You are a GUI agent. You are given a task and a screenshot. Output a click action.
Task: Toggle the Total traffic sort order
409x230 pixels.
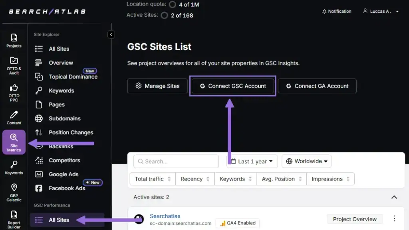tap(152, 179)
